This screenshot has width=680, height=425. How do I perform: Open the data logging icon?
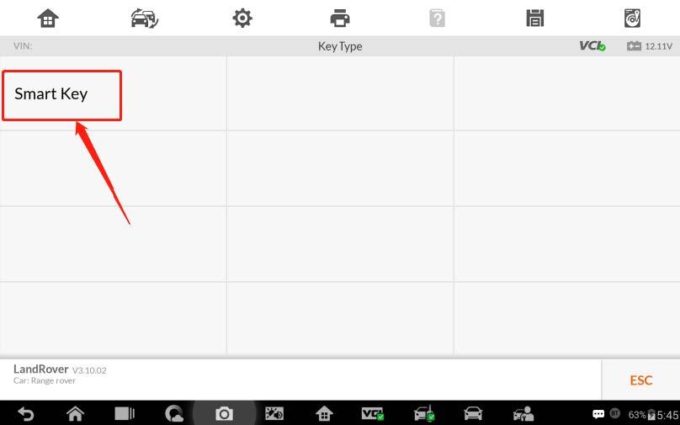(632, 19)
